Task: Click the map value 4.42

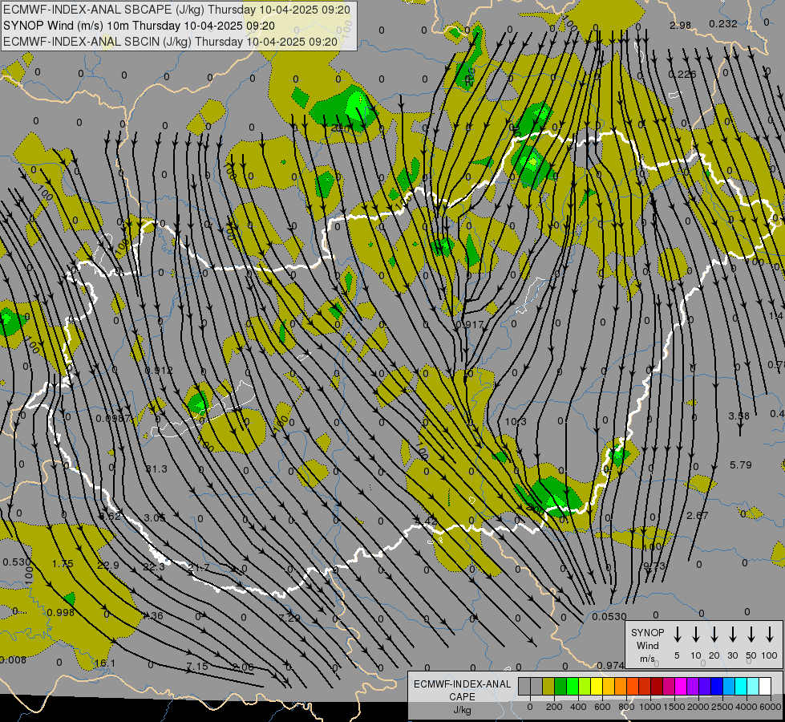Action: pyautogui.click(x=427, y=521)
